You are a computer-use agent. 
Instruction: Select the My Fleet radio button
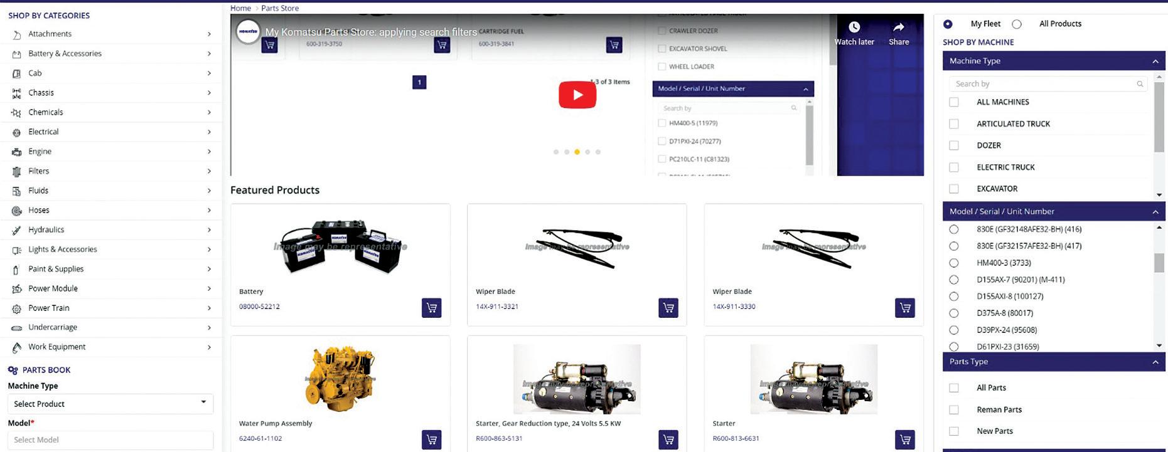pyautogui.click(x=948, y=24)
